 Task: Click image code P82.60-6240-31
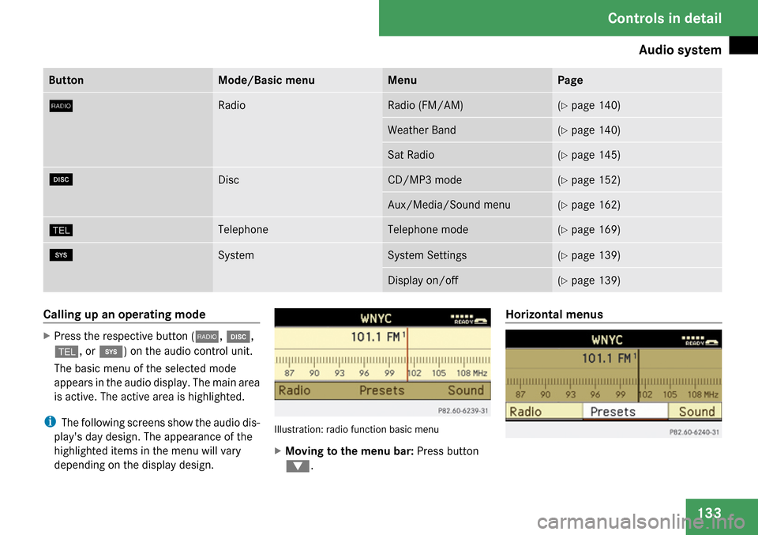click(x=694, y=432)
